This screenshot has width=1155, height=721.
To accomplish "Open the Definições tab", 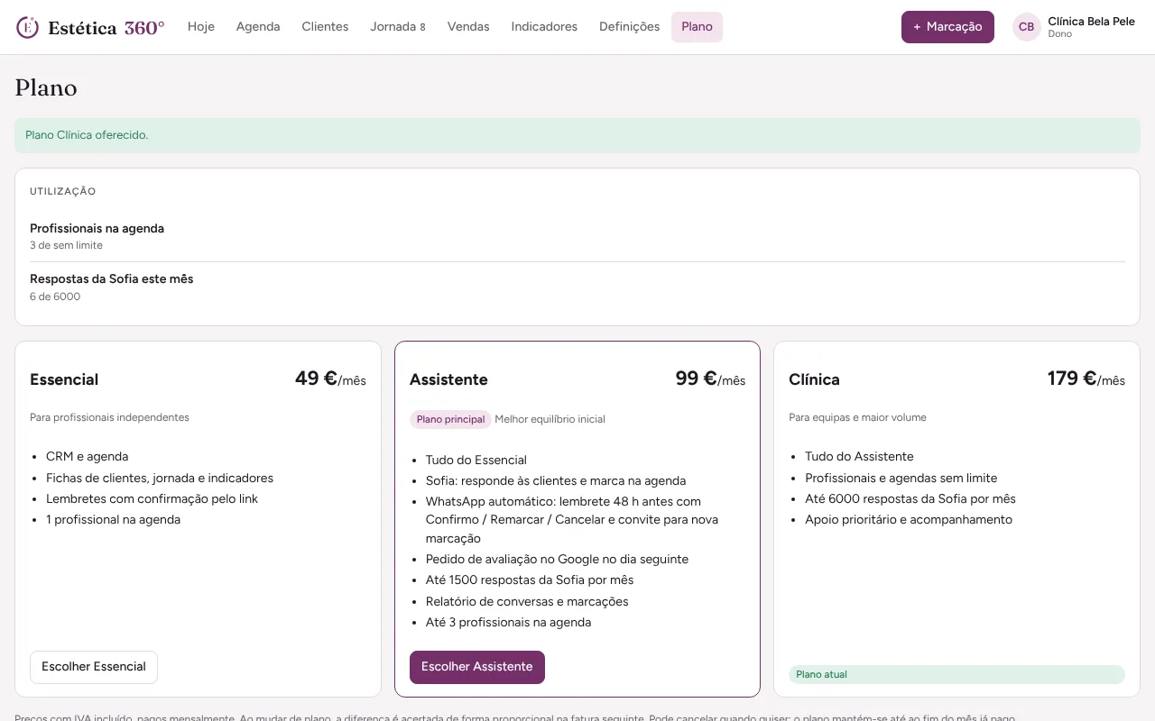I will [629, 27].
